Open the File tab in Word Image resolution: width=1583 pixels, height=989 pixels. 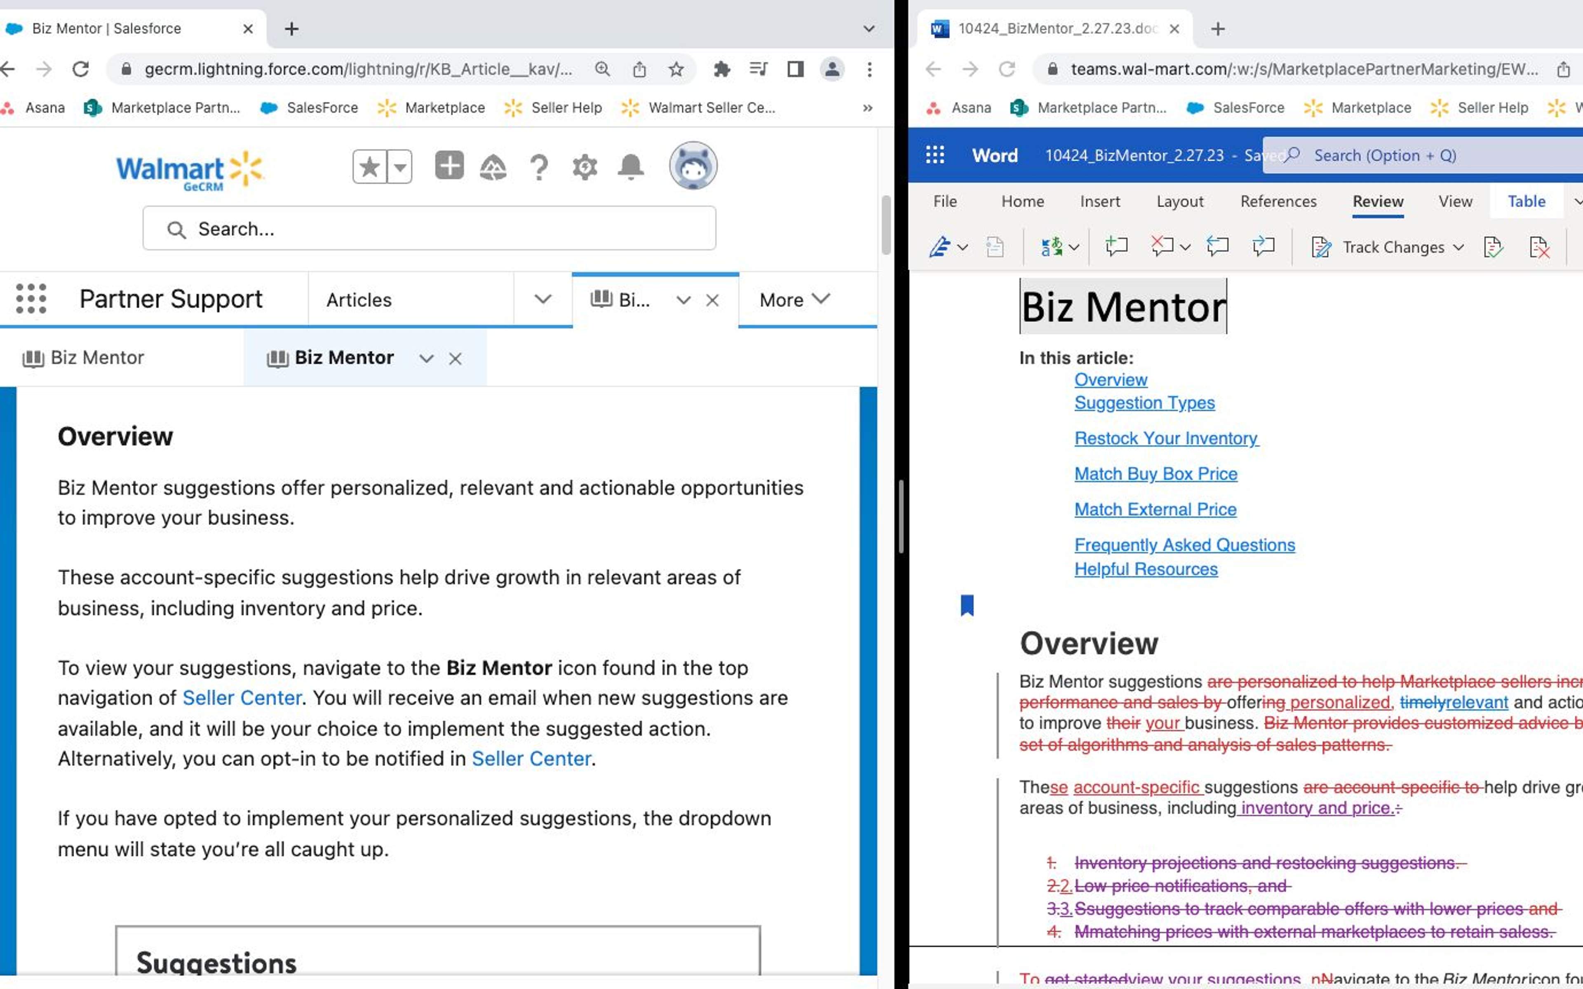[944, 202]
